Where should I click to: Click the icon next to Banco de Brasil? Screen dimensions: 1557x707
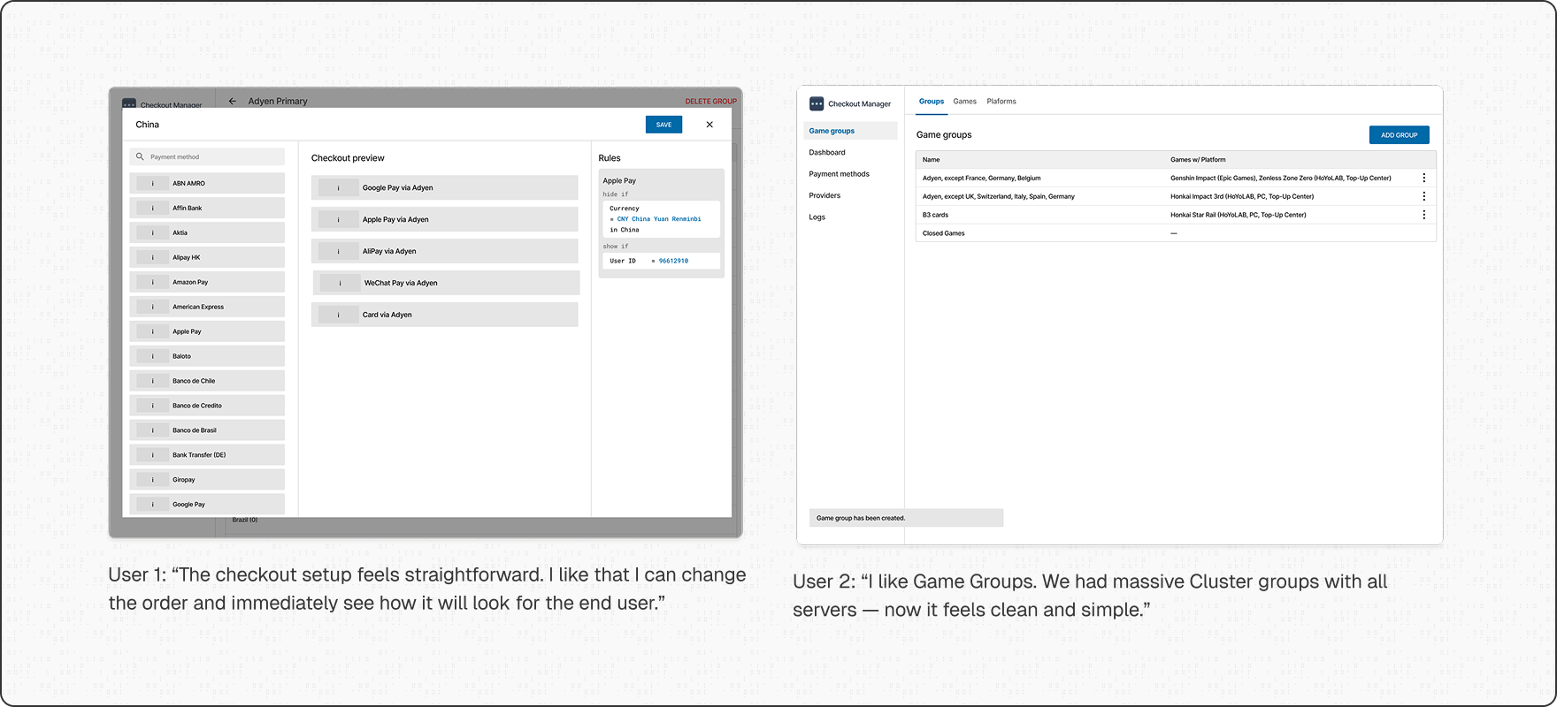pyautogui.click(x=153, y=430)
